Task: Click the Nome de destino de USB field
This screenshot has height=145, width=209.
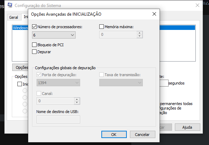Action: click(x=58, y=119)
